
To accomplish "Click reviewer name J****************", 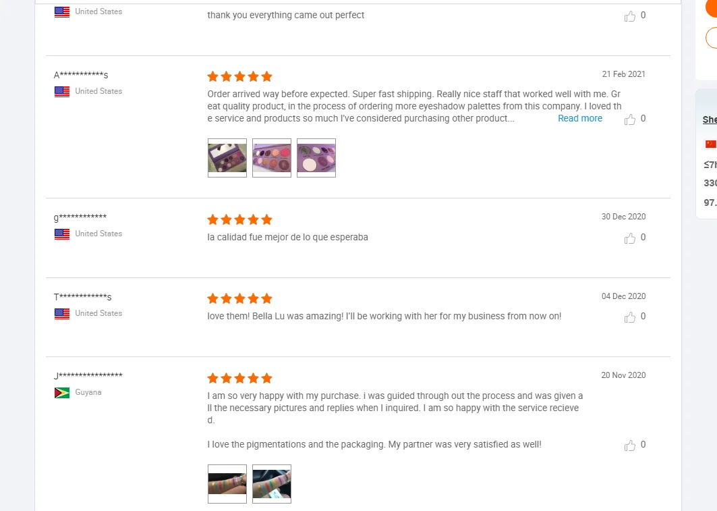I will pos(88,376).
